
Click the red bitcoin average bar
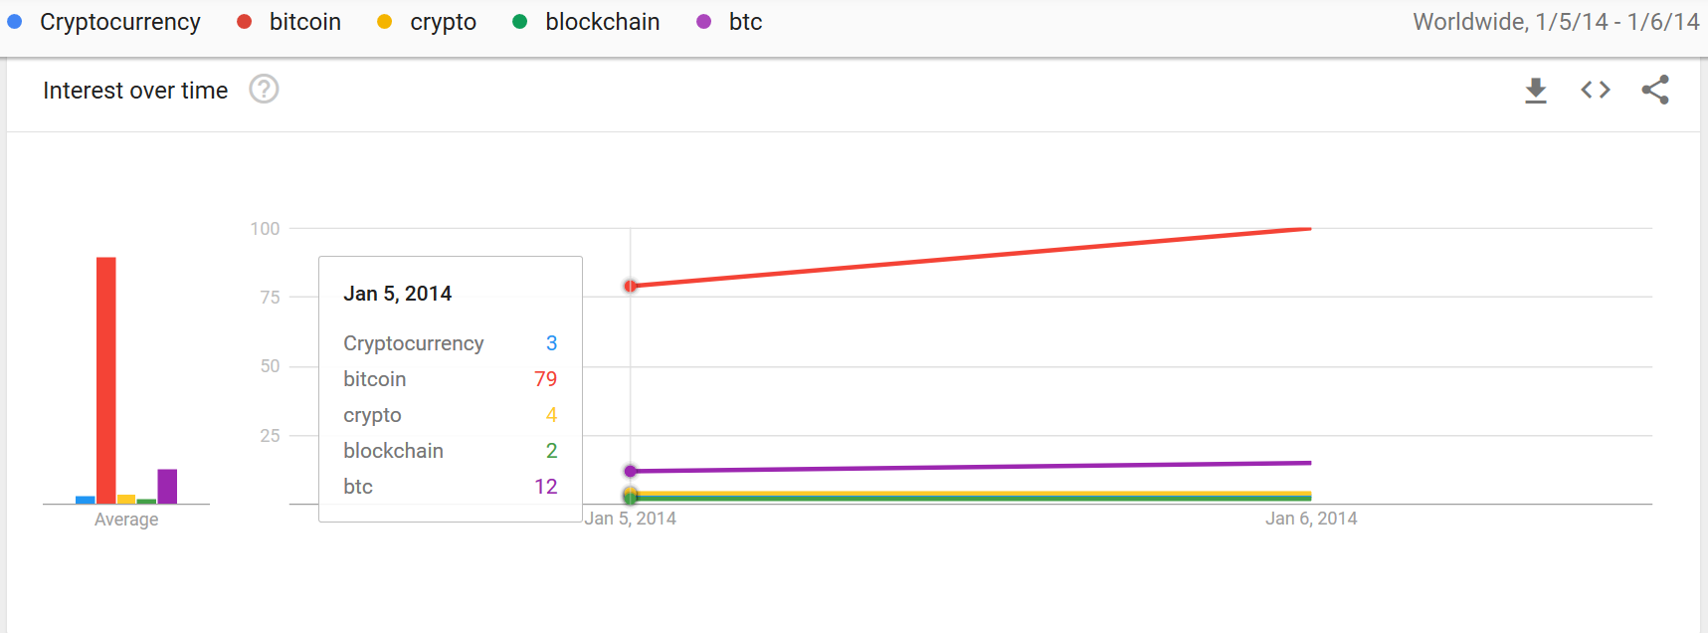106,380
